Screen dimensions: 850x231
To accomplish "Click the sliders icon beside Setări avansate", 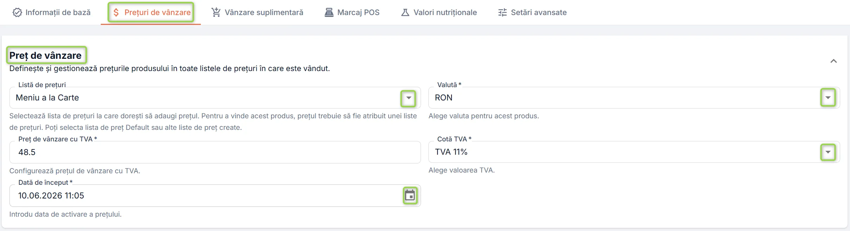I will (x=502, y=13).
